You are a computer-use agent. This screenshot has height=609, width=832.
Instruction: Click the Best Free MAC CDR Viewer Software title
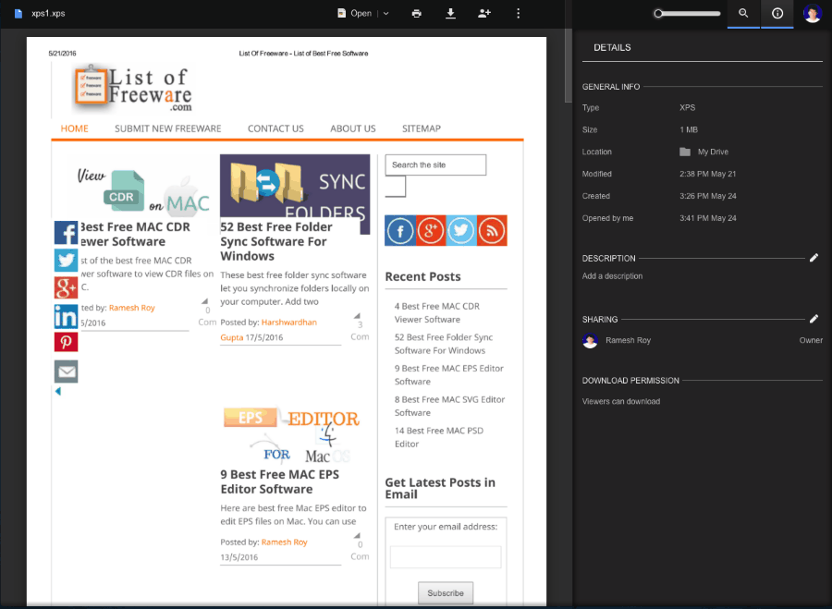(x=134, y=234)
